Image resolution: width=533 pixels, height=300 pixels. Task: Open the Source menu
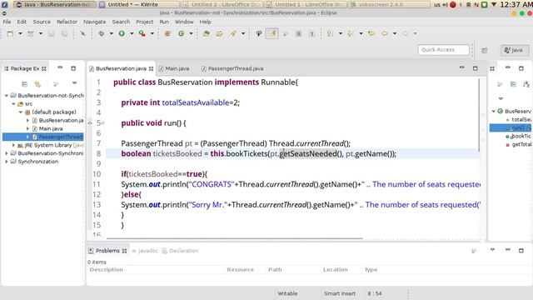point(42,22)
